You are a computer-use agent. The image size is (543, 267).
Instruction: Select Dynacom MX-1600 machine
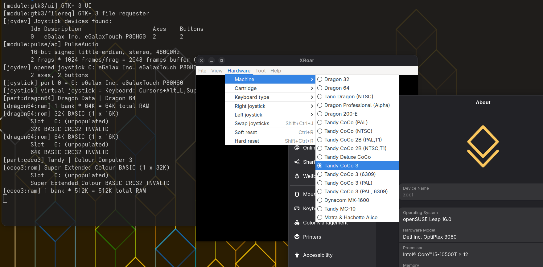point(357,200)
